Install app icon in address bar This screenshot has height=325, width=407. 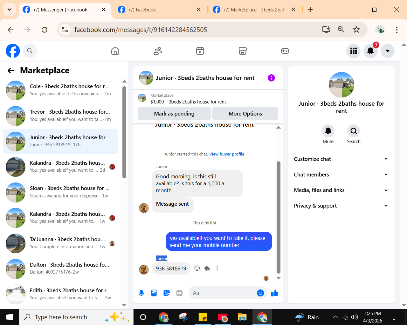(x=326, y=30)
